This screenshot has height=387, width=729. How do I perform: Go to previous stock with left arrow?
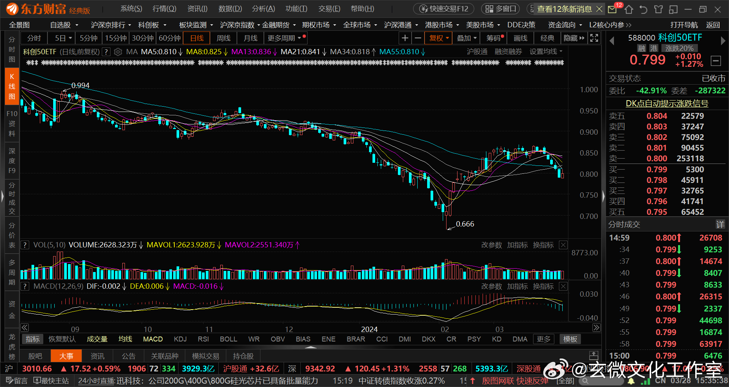click(x=612, y=40)
